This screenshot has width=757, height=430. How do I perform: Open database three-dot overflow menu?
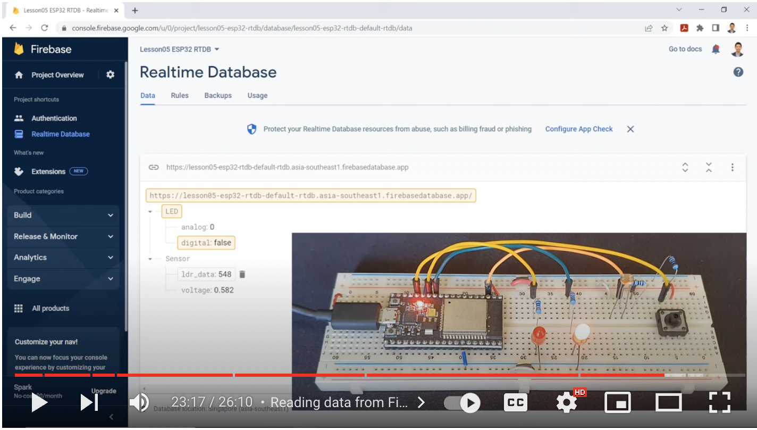pyautogui.click(x=732, y=167)
